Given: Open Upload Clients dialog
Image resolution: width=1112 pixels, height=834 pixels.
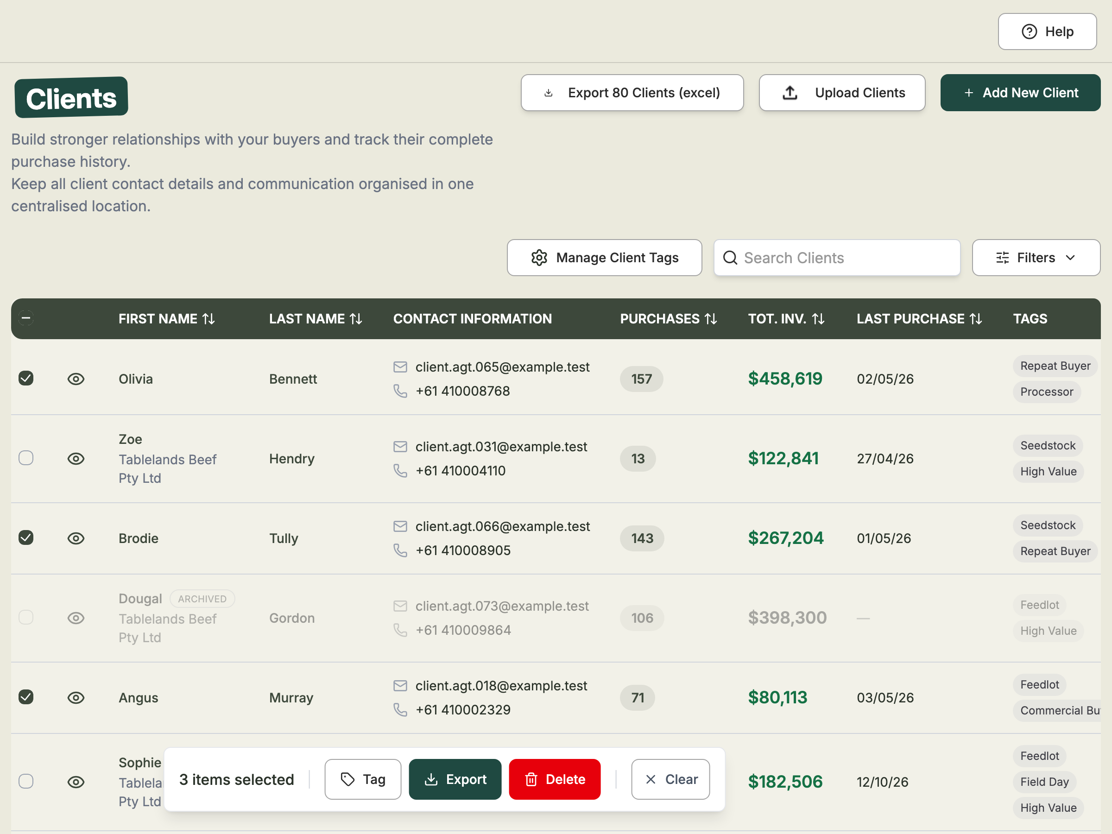Looking at the screenshot, I should click(842, 93).
